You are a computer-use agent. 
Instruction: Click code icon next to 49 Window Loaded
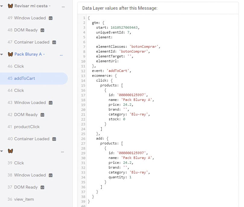click(x=51, y=18)
